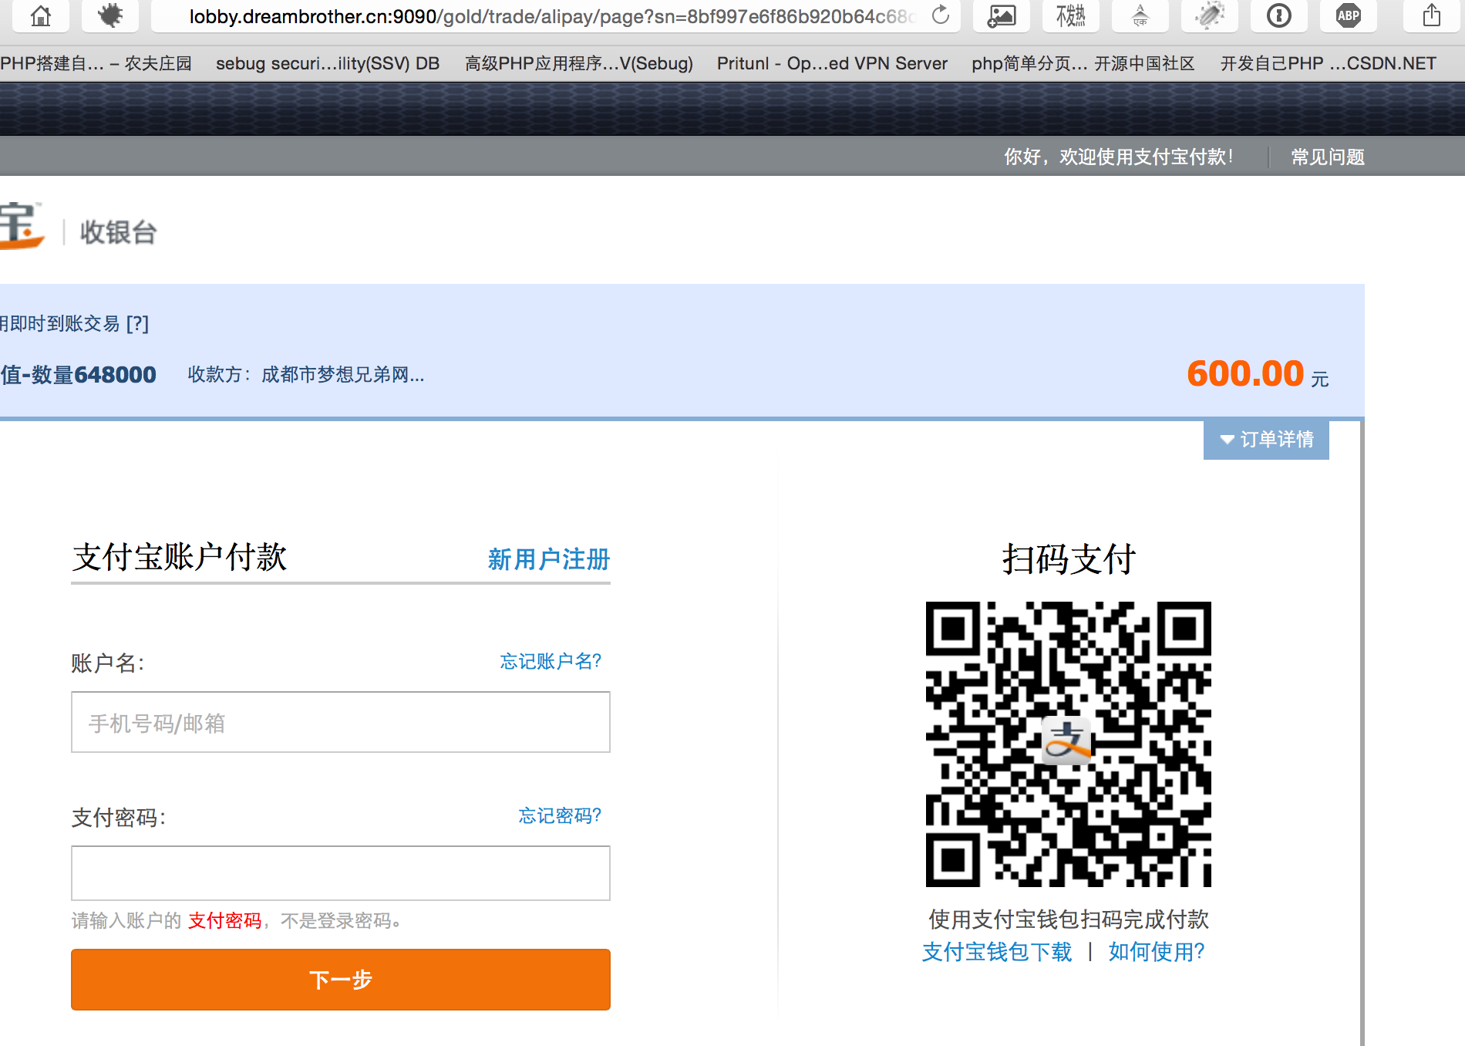
Task: Click the payee text 成都市梦想兄弟网...
Action: point(343,375)
